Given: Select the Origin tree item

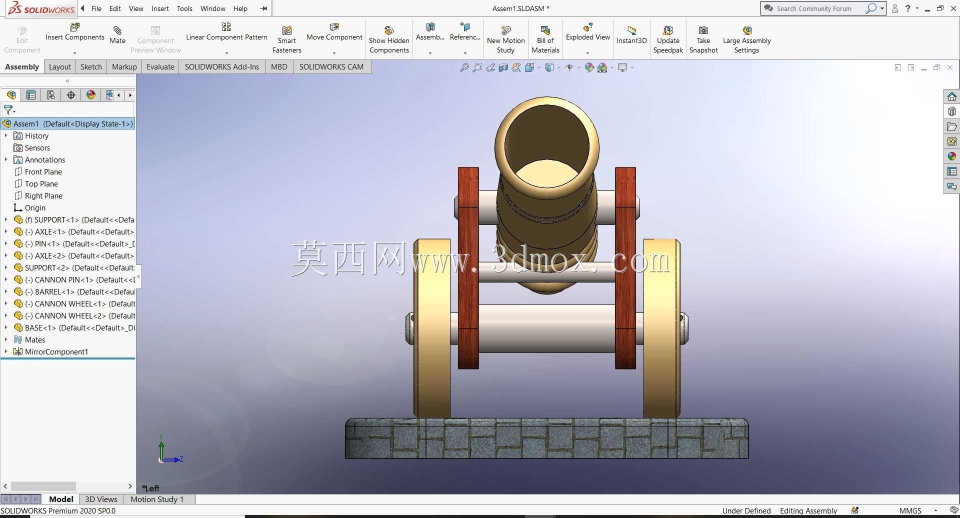Looking at the screenshot, I should [x=35, y=207].
